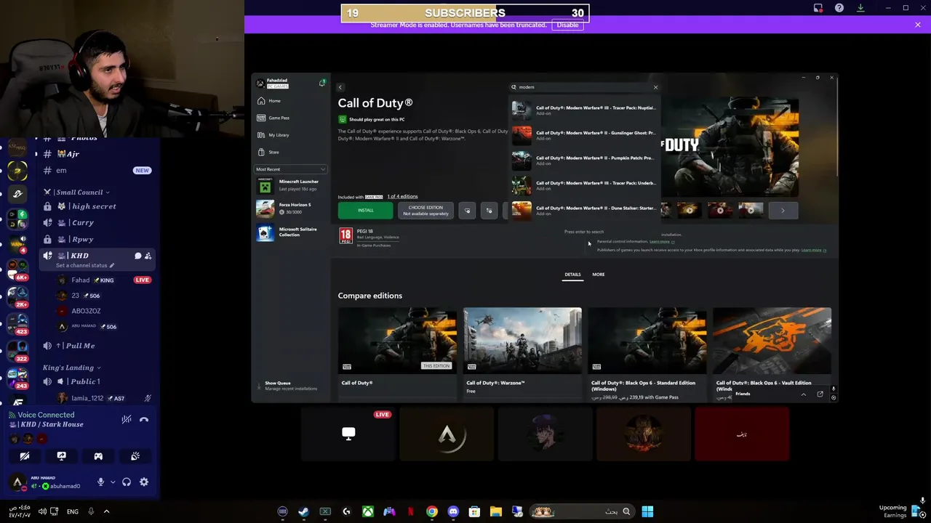This screenshot has width=931, height=523.
Task: Select the Gunslinger Ghost search result
Action: pyautogui.click(x=585, y=135)
